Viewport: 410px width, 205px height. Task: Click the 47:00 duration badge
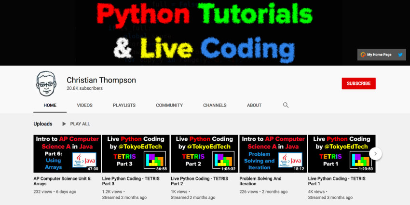point(93,169)
